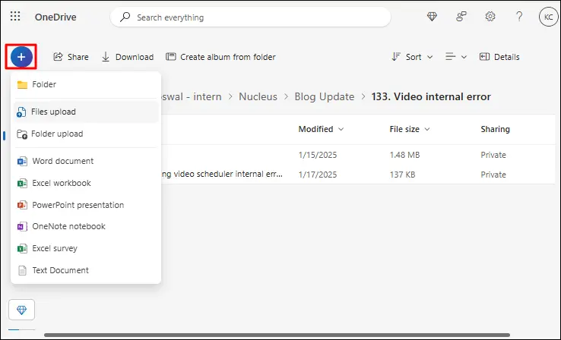Open the Details pane button
The width and height of the screenshot is (561, 340).
coord(499,57)
